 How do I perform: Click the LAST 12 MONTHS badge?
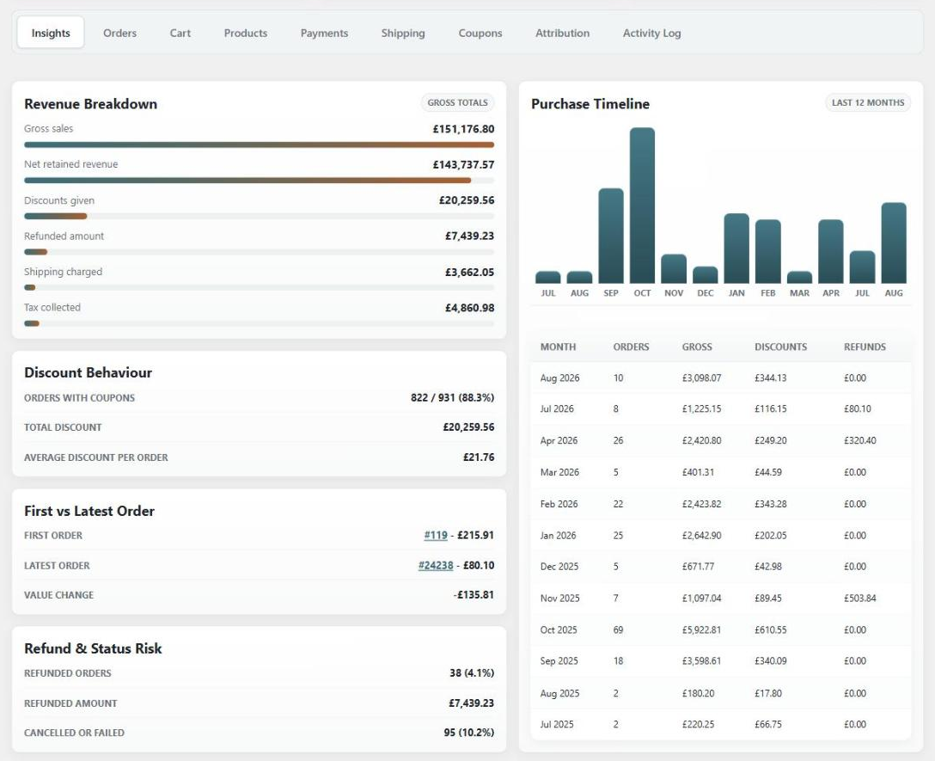pos(868,102)
